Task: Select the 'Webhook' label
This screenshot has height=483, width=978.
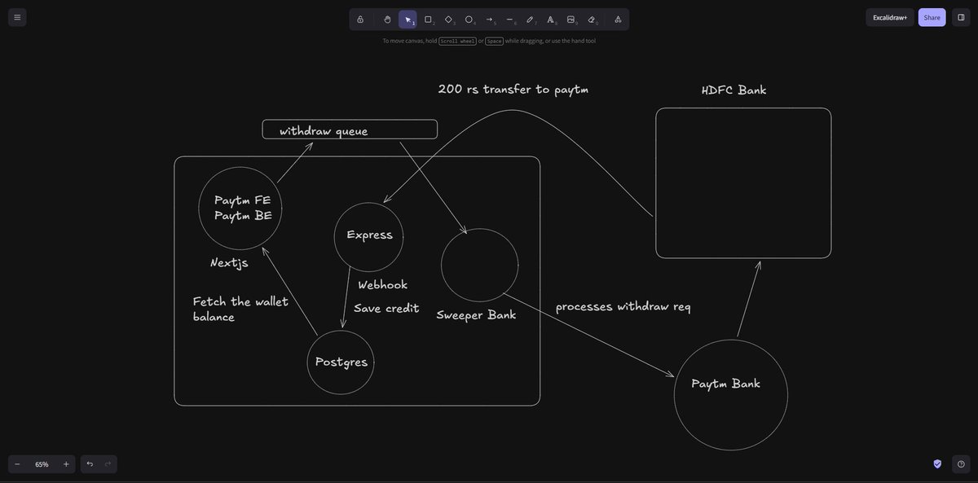Action: (382, 284)
